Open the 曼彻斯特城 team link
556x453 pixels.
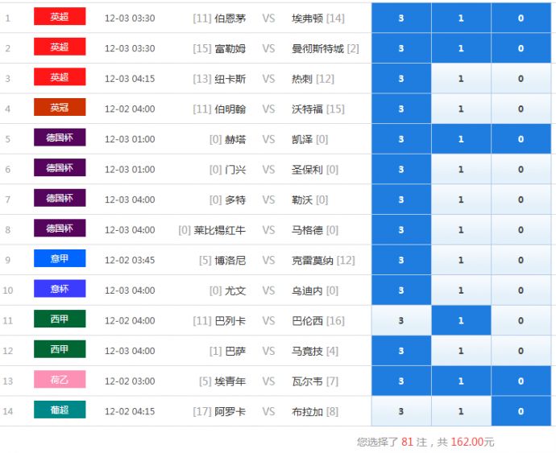317,48
